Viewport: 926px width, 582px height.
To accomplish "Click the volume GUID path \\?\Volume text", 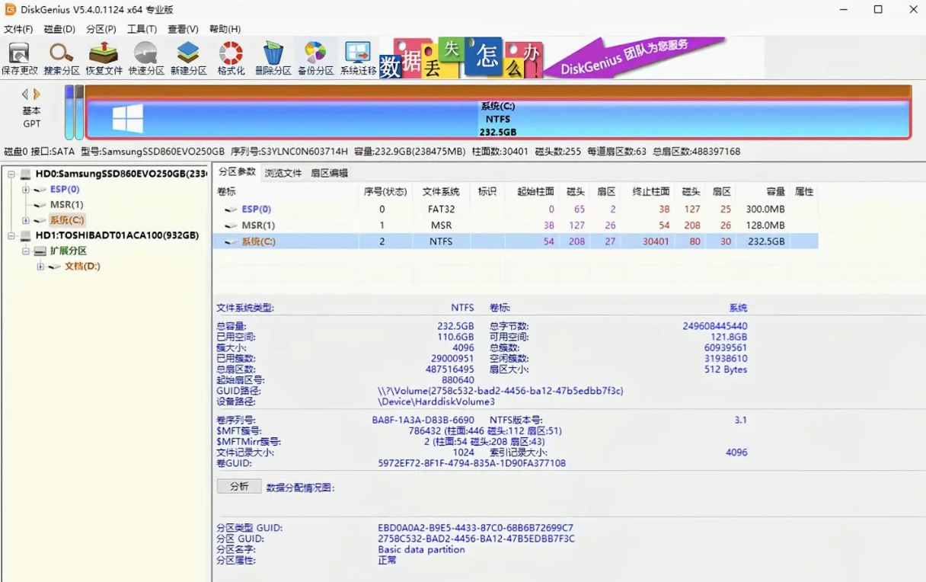I will pos(500,391).
